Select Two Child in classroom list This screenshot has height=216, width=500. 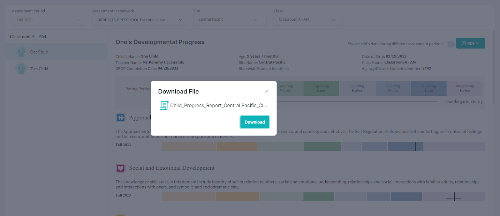[x=39, y=69]
